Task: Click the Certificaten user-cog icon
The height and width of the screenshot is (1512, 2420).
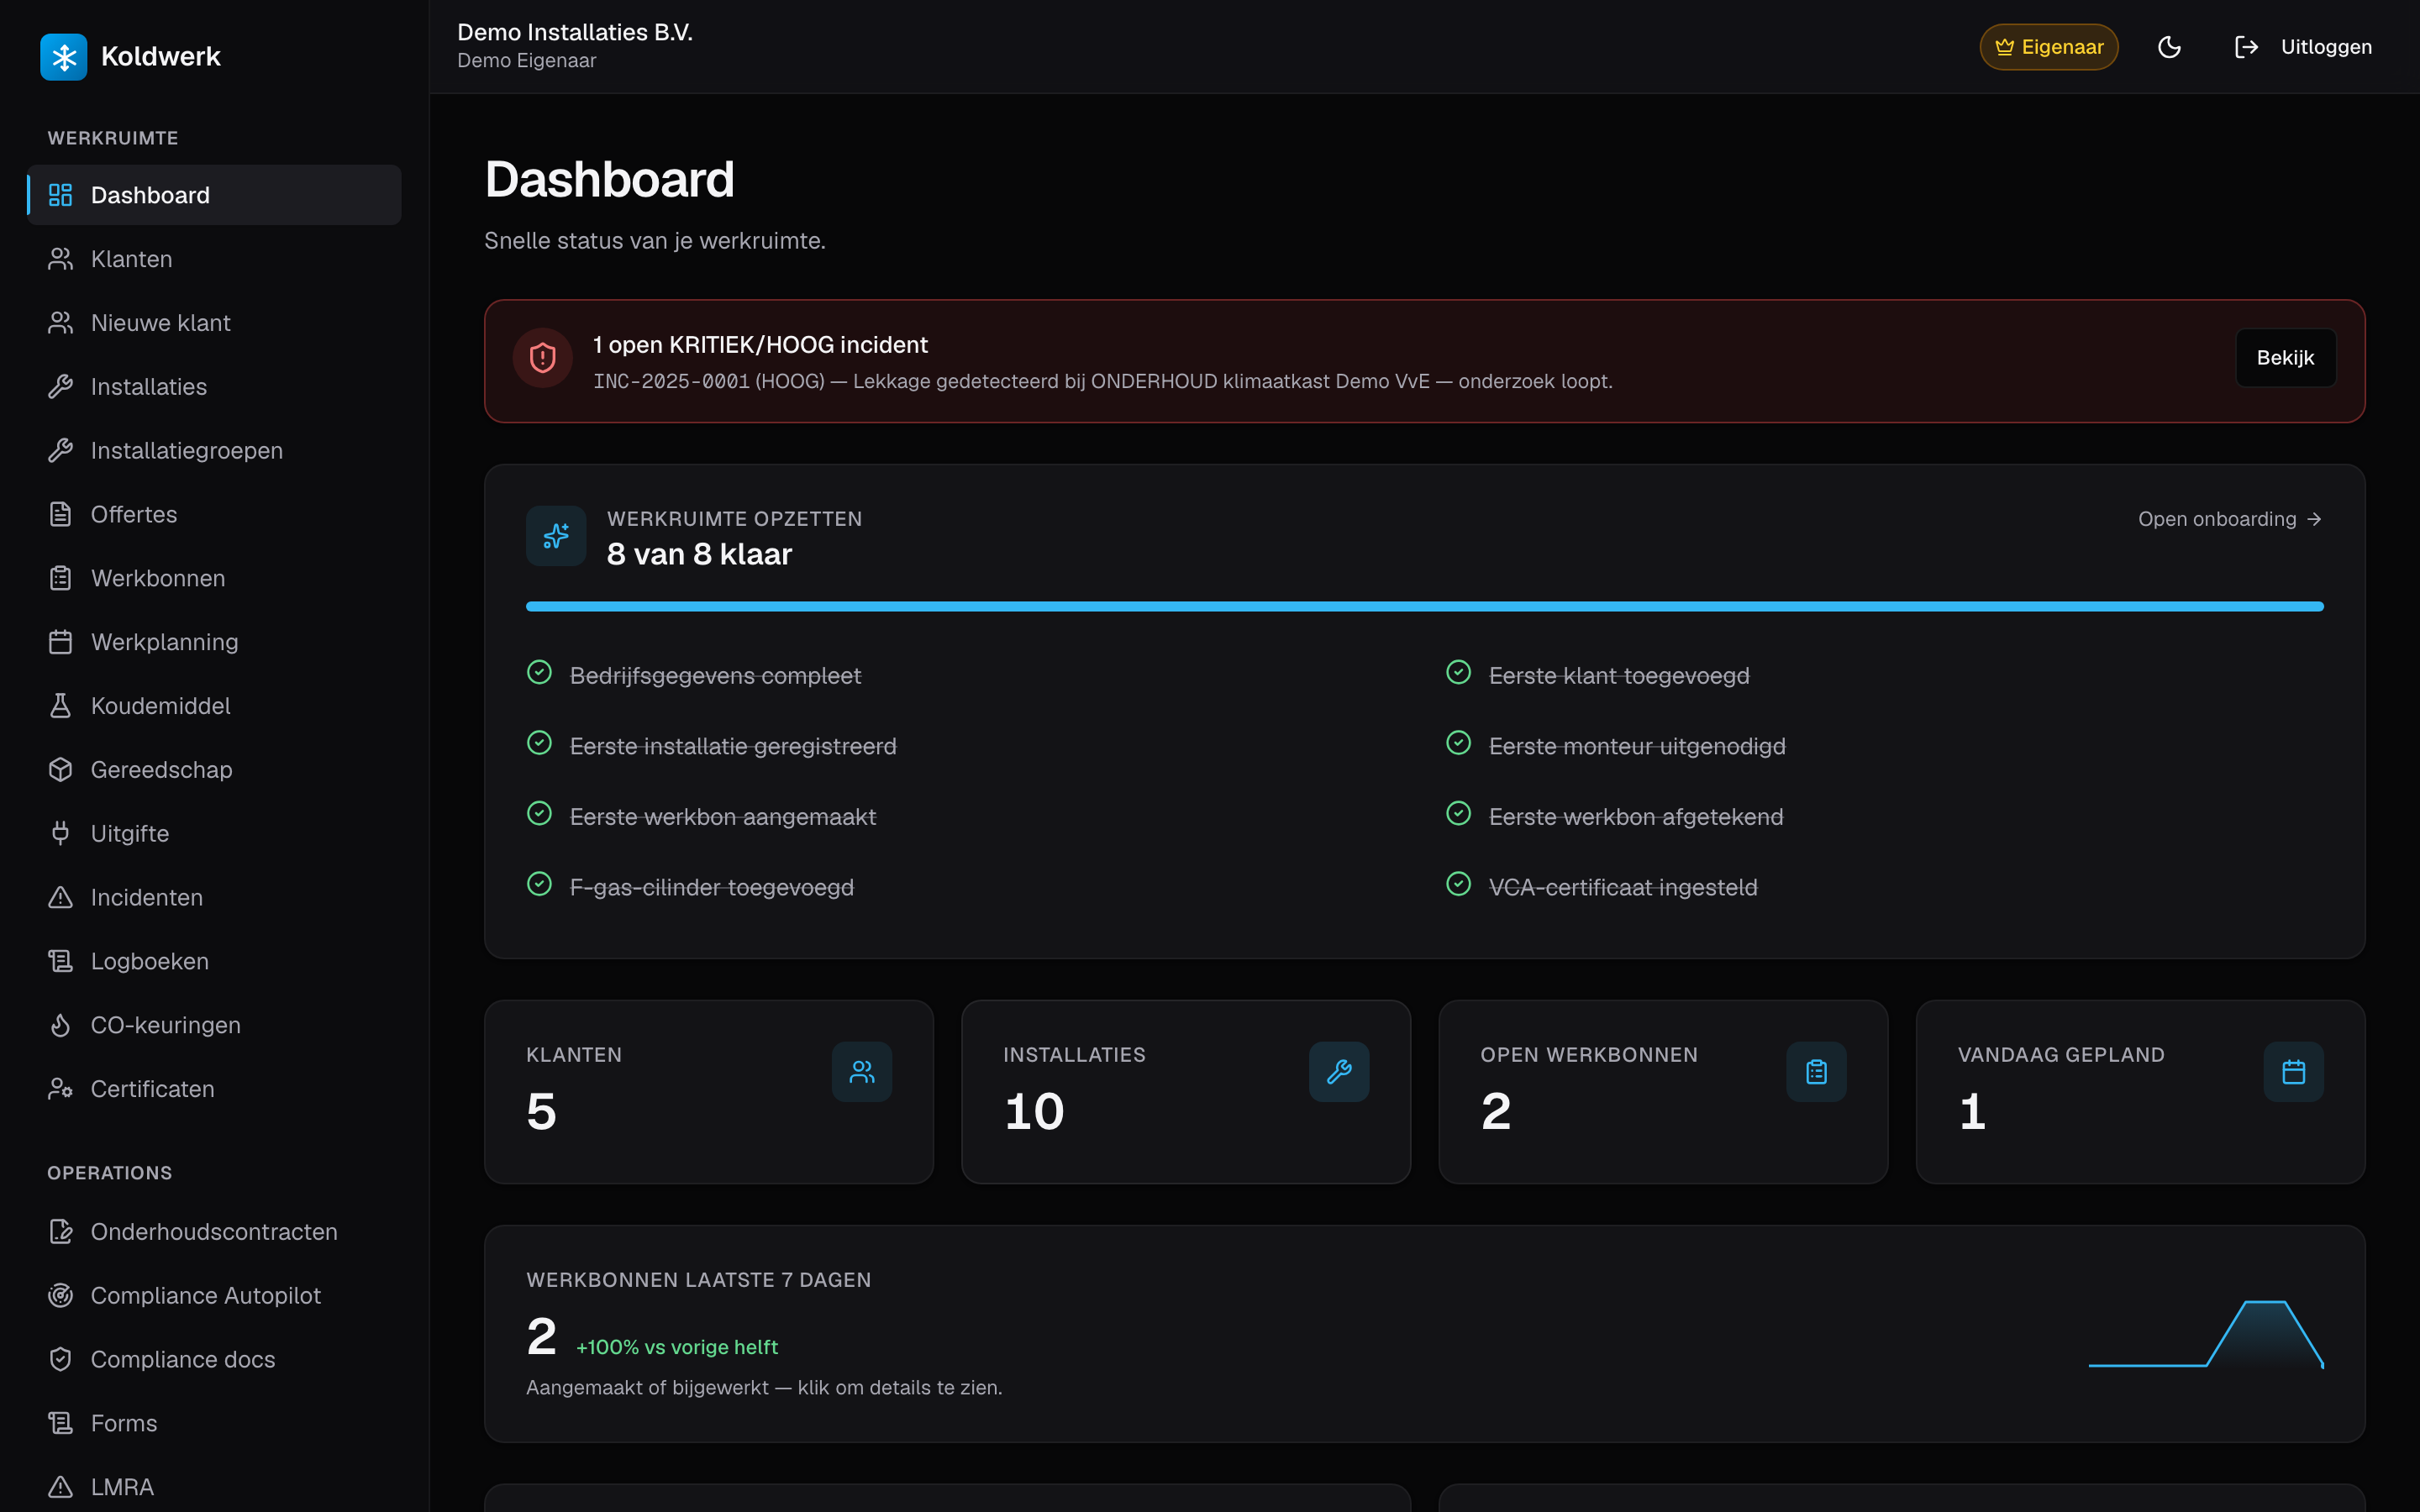Action: coord(61,1089)
